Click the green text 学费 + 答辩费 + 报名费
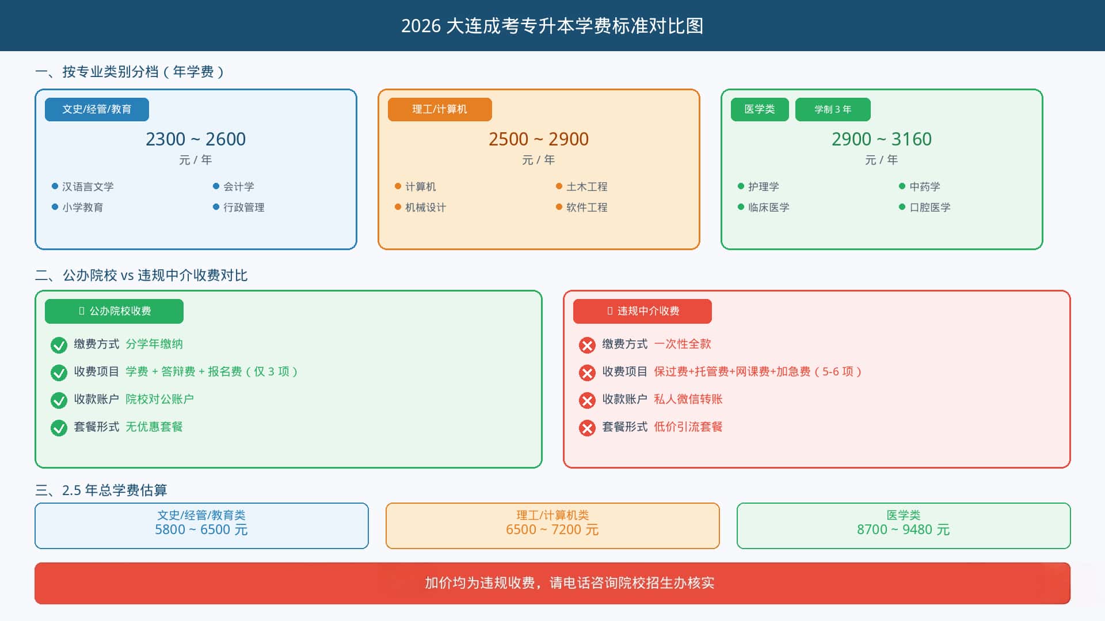 184,372
